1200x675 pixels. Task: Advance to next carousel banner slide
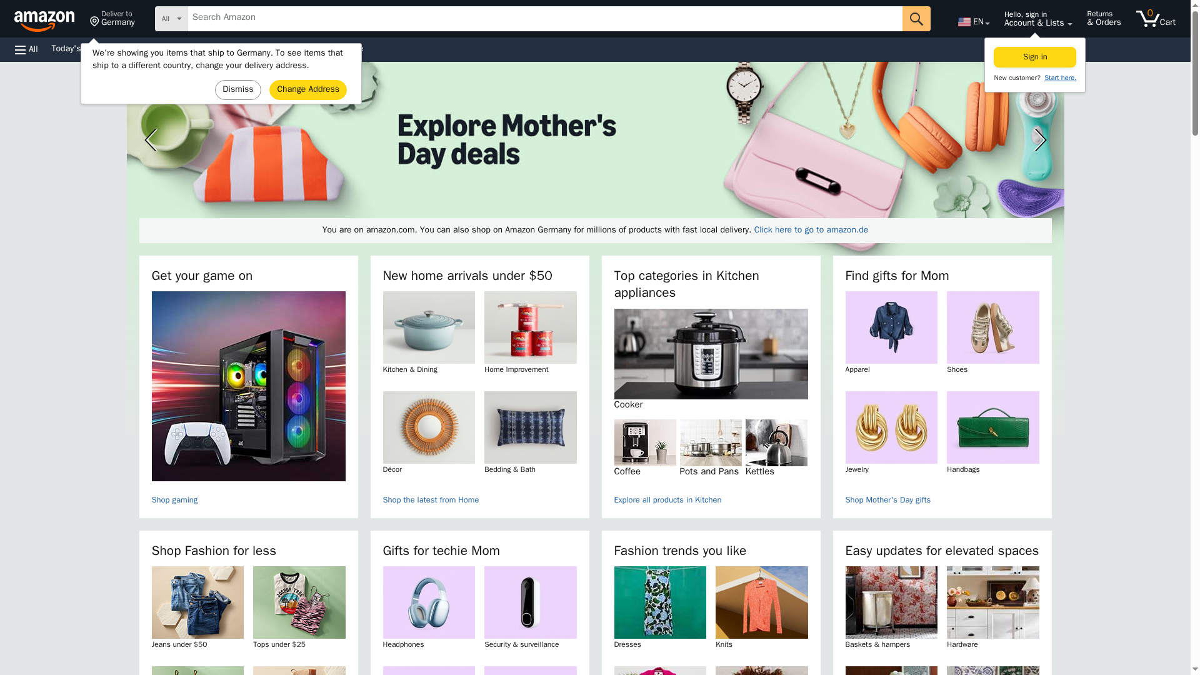tap(1040, 140)
